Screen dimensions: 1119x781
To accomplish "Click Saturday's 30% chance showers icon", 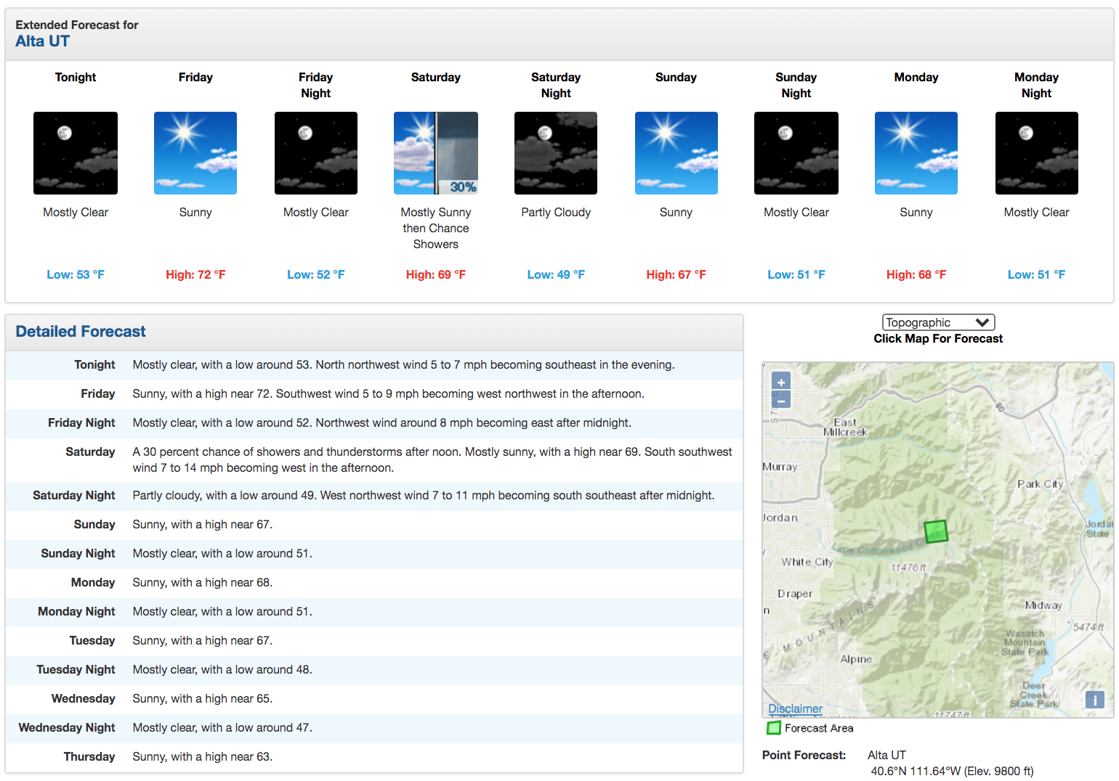I will [436, 153].
